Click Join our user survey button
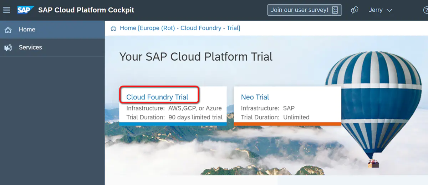Screen dimensions: 428x185 [305, 10]
